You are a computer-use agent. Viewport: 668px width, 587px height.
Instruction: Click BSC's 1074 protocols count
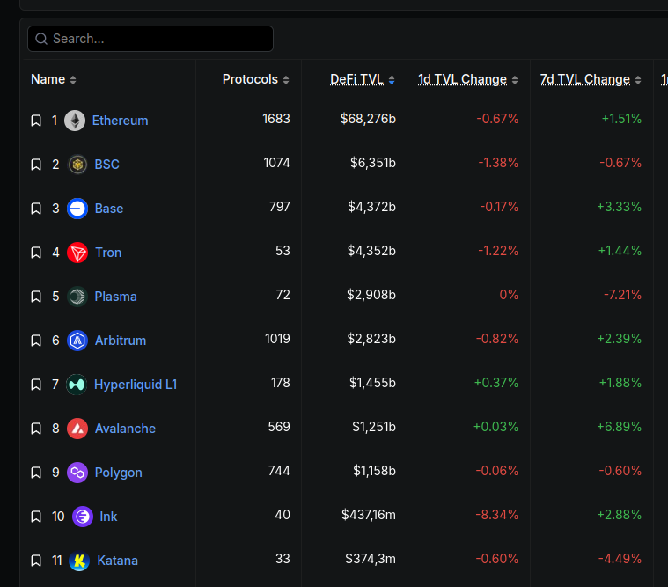tap(276, 163)
